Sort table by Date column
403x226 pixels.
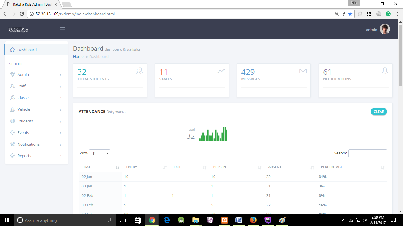point(88,167)
